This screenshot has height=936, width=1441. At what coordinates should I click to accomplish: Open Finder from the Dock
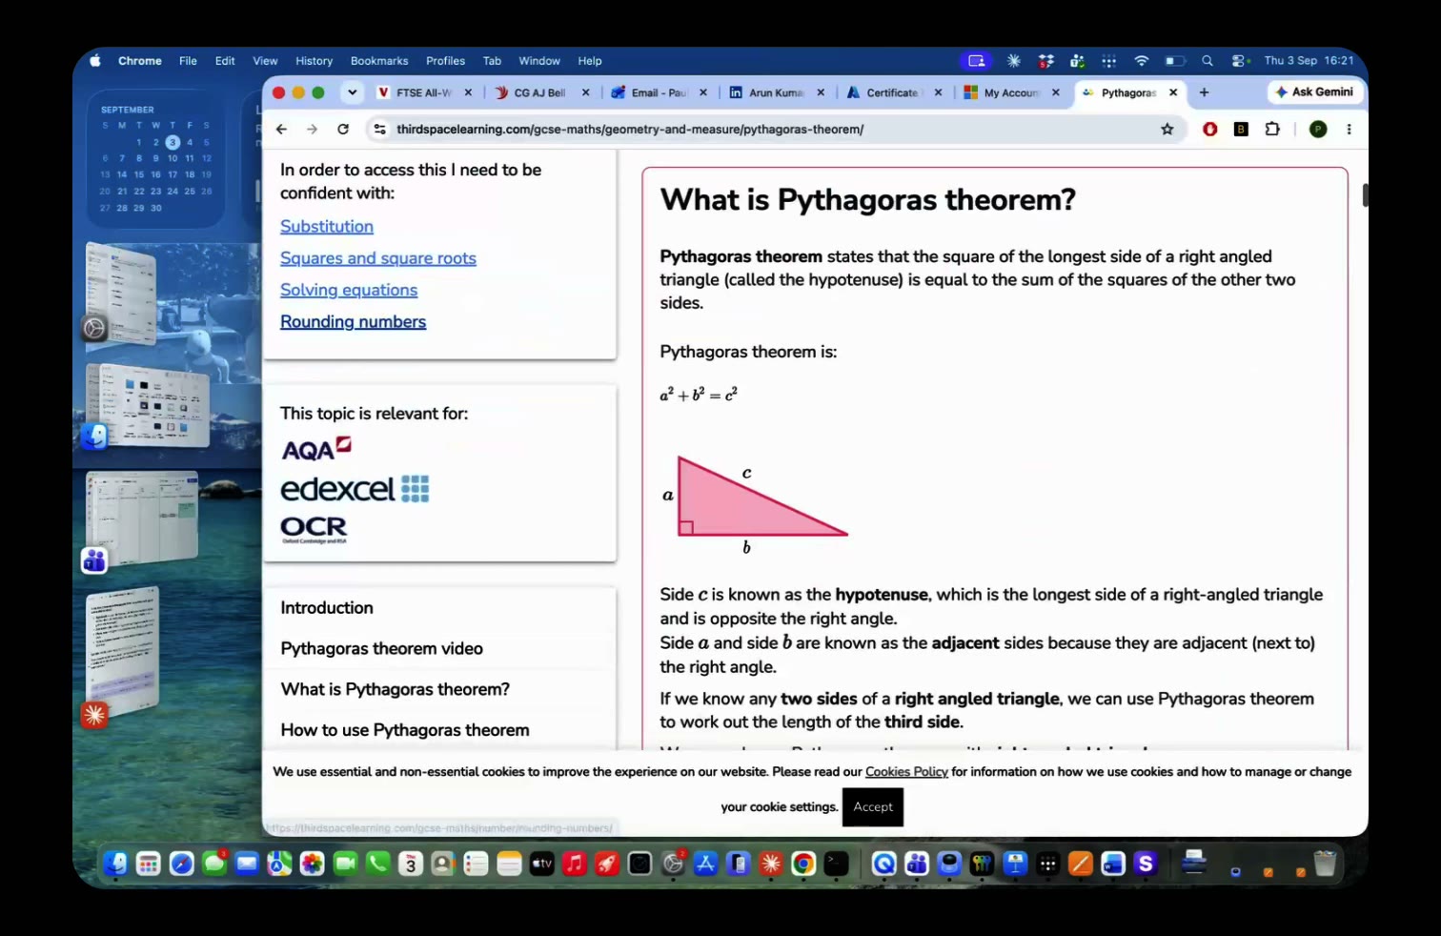(x=115, y=864)
